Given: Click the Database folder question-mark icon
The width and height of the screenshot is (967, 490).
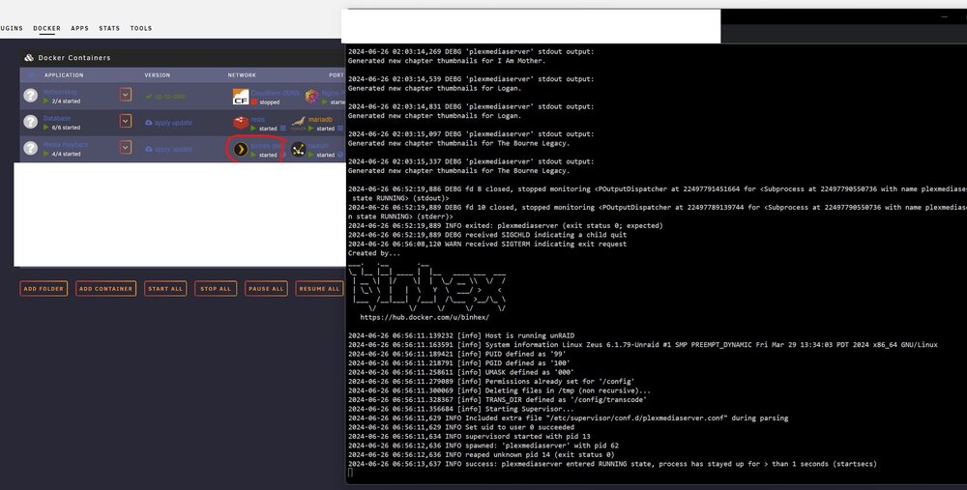Looking at the screenshot, I should tap(30, 122).
